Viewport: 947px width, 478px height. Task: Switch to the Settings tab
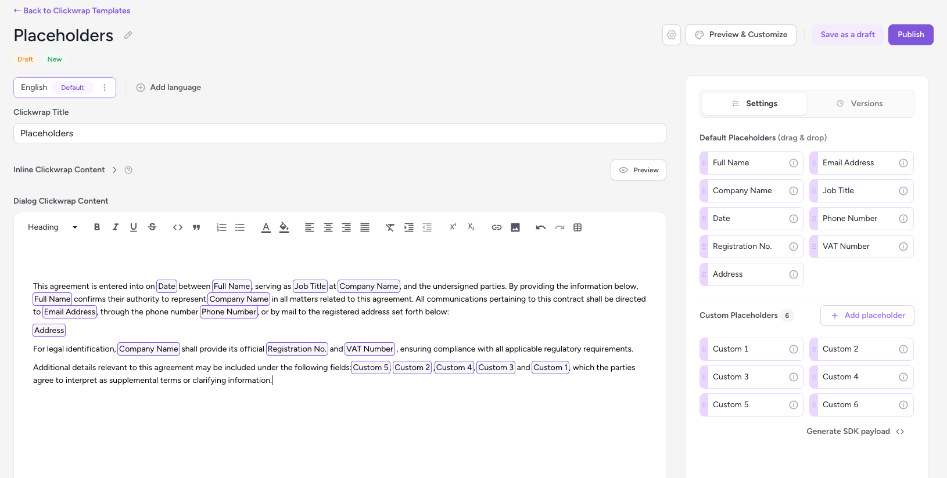click(754, 103)
